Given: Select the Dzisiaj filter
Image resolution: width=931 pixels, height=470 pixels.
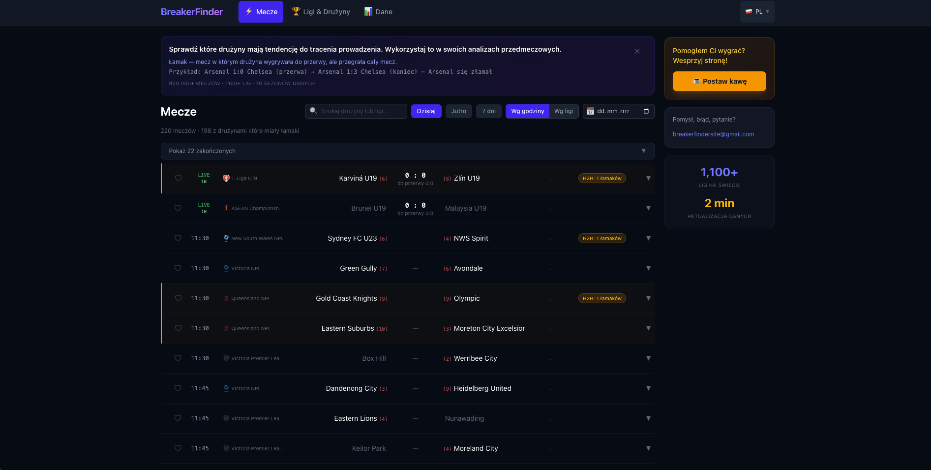Looking at the screenshot, I should click(426, 111).
